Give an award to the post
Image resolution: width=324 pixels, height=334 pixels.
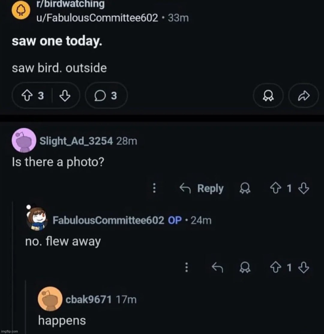click(267, 96)
